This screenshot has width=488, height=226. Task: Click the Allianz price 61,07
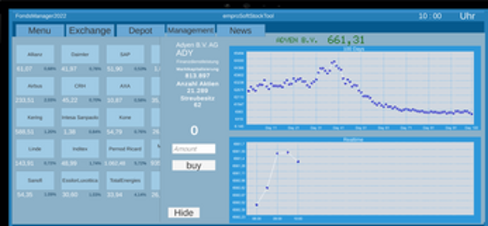24,69
